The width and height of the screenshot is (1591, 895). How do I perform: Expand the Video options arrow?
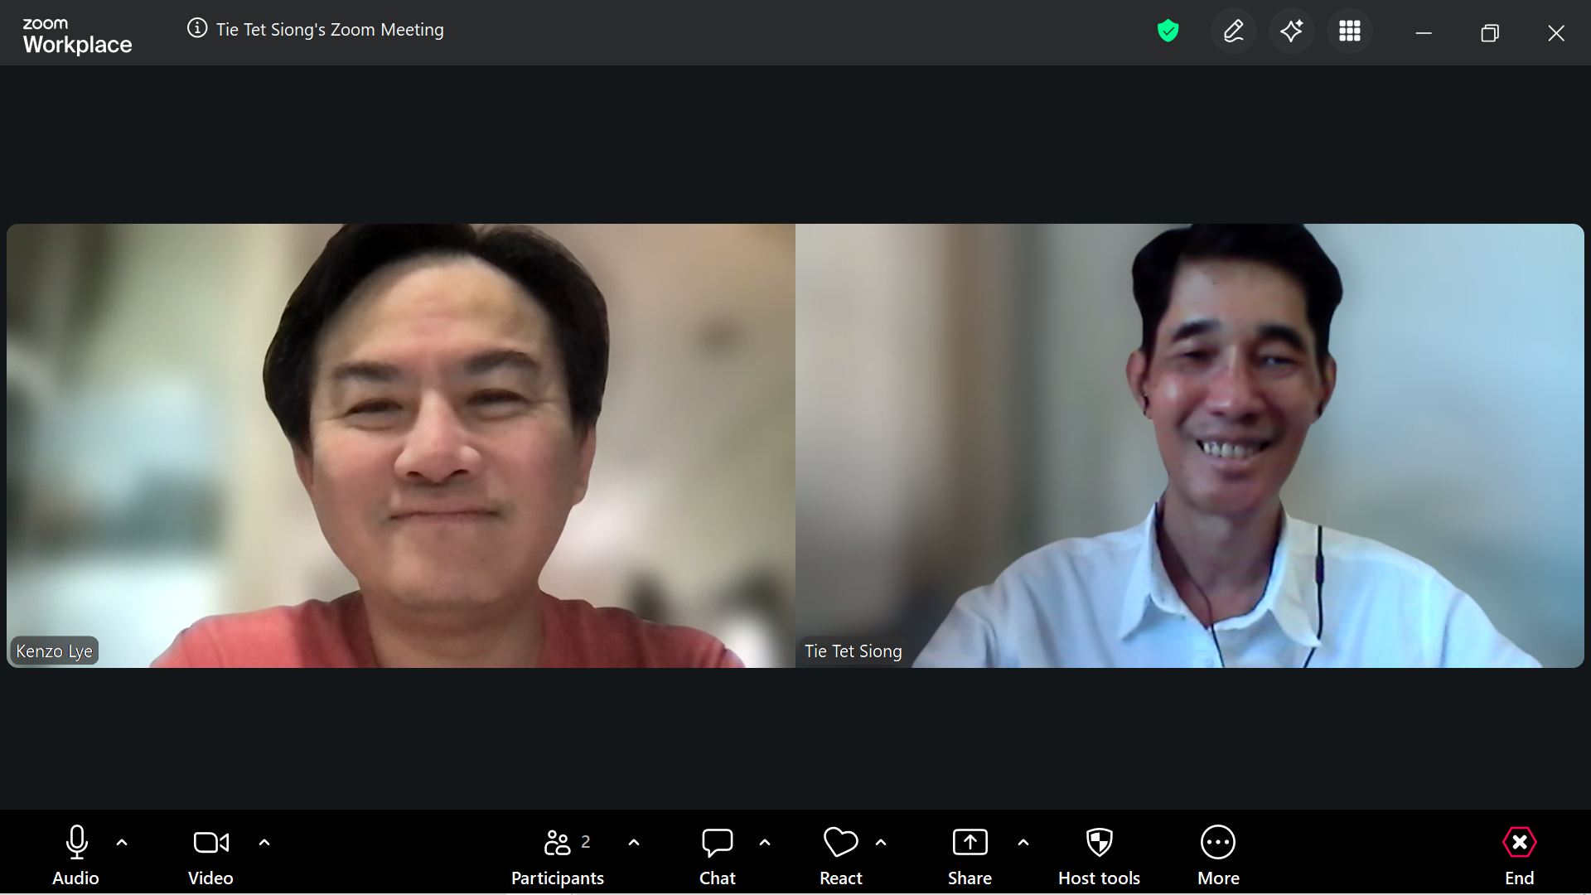264,843
